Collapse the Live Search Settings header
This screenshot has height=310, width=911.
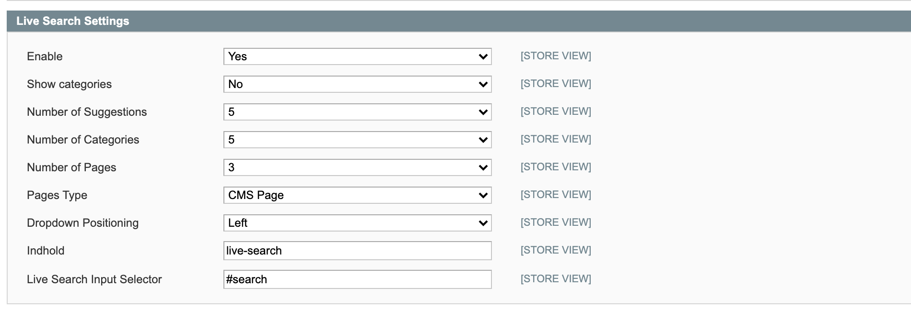pyautogui.click(x=73, y=21)
